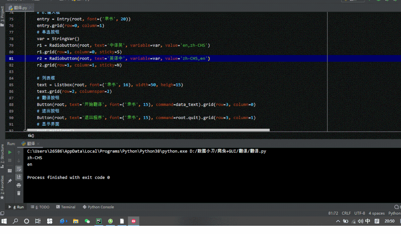Open the 1: Project side panel
401x234 pixels.
pyautogui.click(x=2, y=16)
